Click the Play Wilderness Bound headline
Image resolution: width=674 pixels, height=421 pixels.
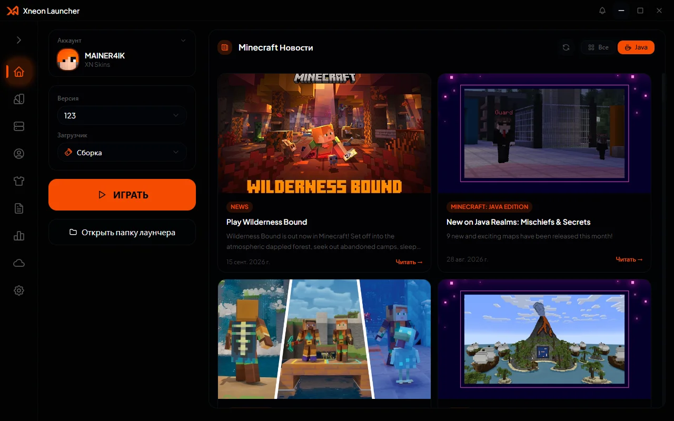[266, 222]
